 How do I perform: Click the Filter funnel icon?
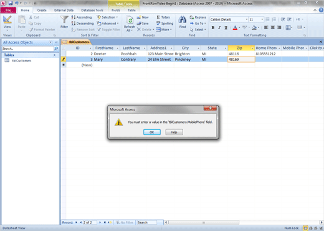pos(64,20)
